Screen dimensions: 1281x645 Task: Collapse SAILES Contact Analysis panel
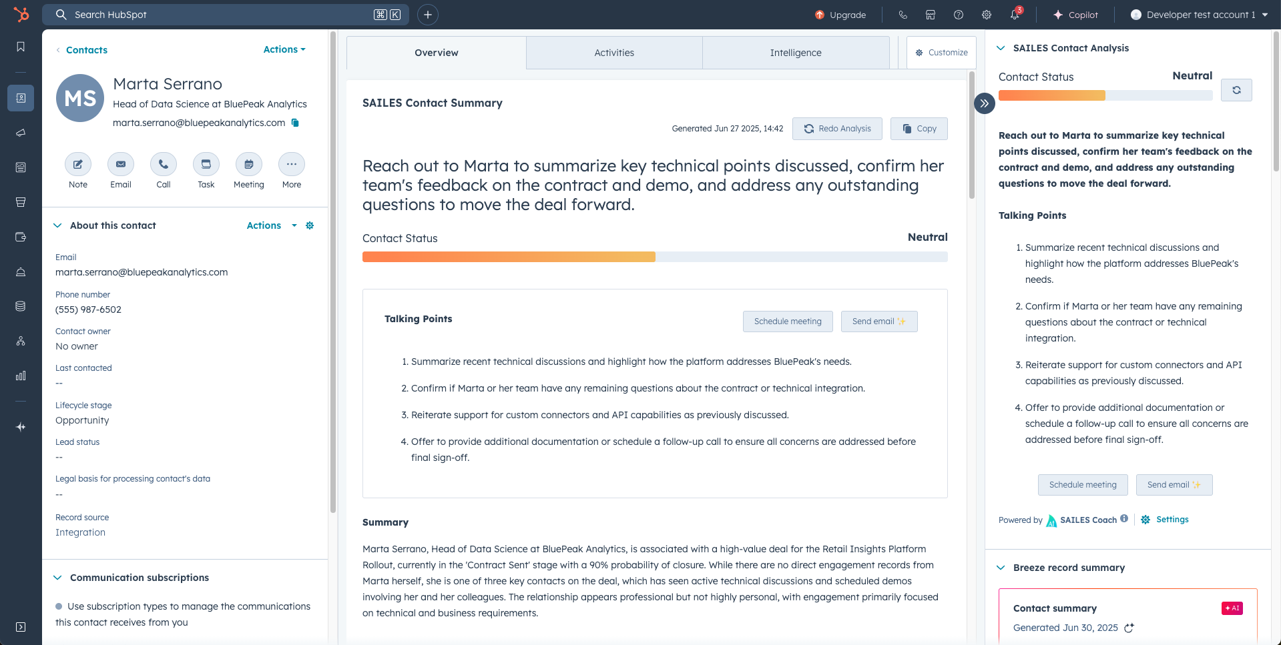pos(1001,48)
